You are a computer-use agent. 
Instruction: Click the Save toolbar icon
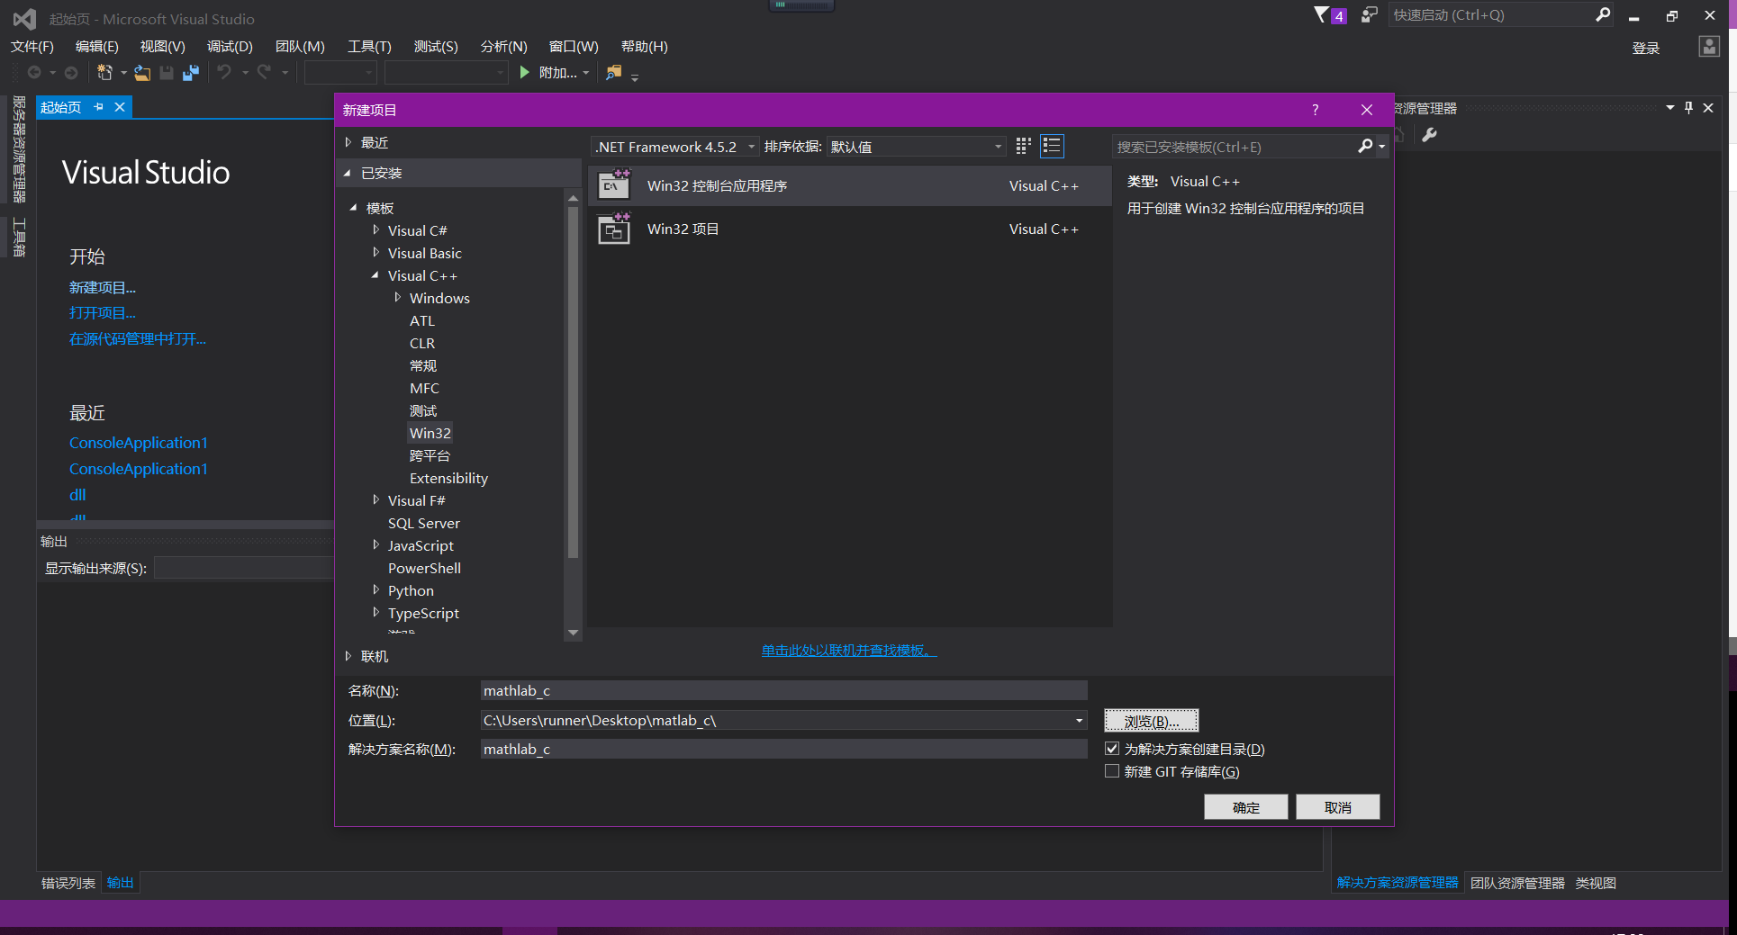click(x=167, y=73)
